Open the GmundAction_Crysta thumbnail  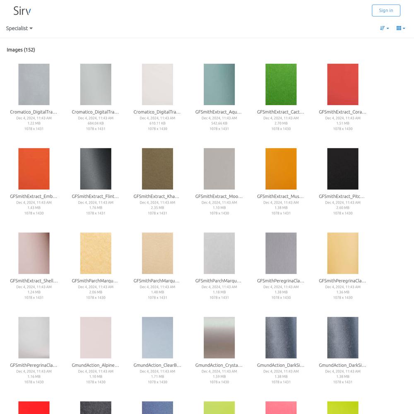tap(219, 338)
